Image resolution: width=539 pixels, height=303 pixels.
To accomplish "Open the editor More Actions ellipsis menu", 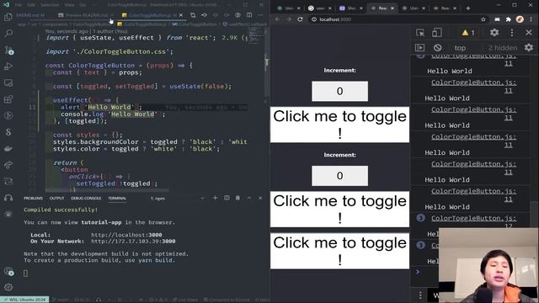I will pos(260,15).
